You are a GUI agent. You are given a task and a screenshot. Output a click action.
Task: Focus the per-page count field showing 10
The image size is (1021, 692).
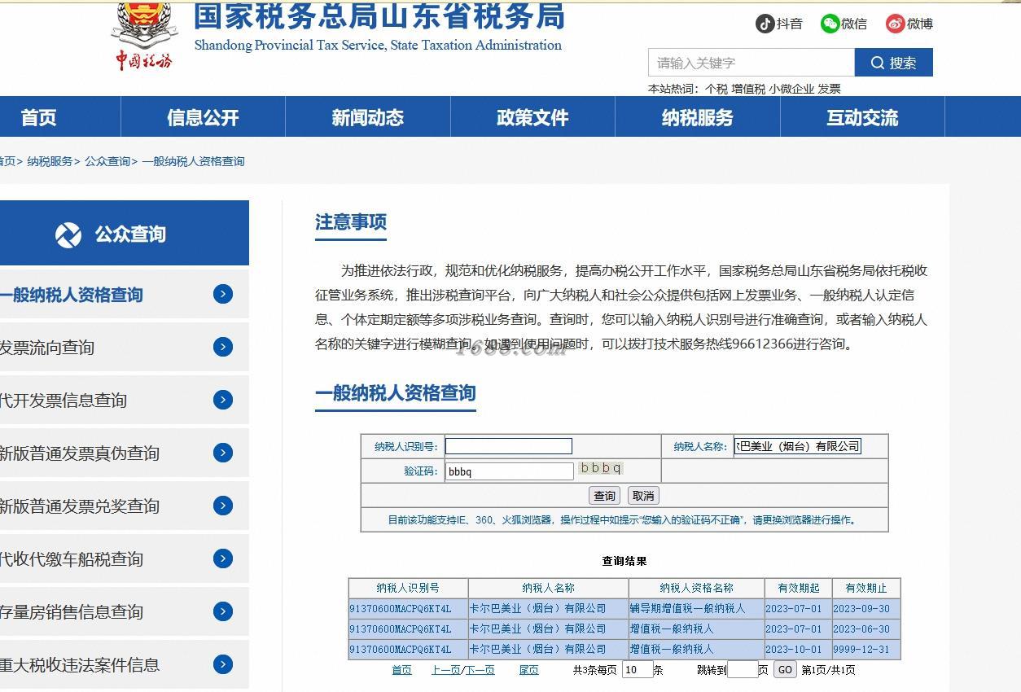tap(637, 670)
